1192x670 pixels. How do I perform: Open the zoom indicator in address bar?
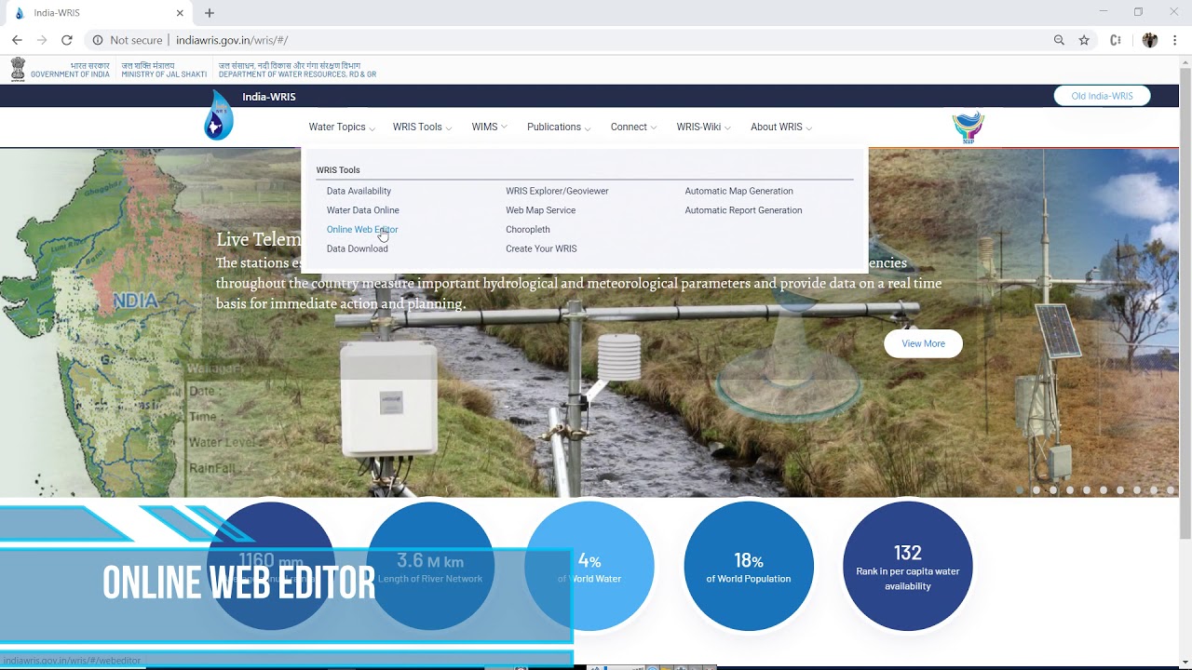click(1059, 40)
